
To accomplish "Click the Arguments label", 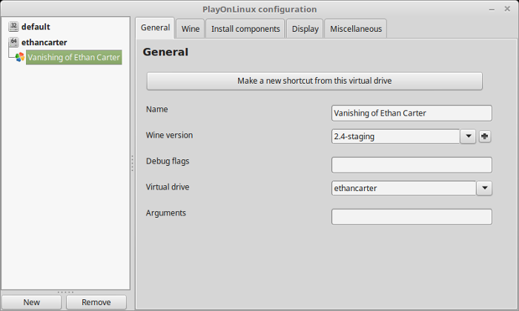I will click(x=166, y=213).
